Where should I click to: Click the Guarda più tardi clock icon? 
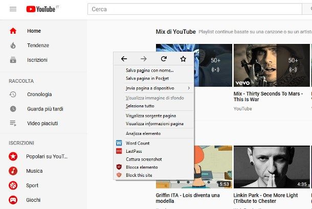point(13,109)
